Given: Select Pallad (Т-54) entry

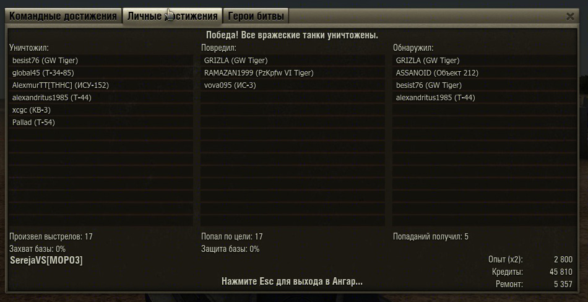Looking at the screenshot, I should point(101,123).
